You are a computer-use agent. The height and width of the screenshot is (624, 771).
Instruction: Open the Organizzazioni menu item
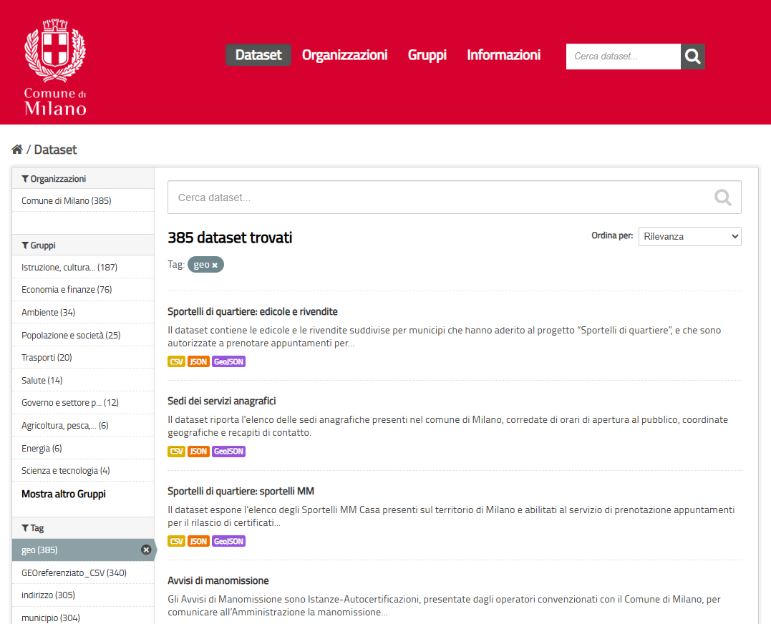point(344,55)
